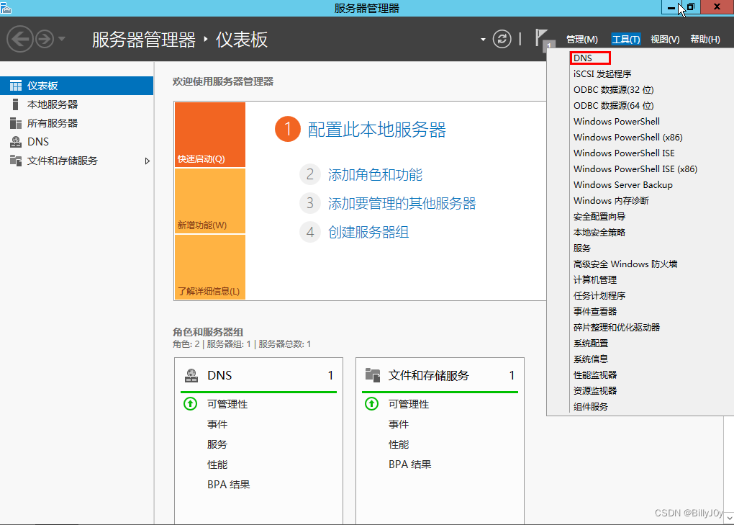Open Windows PowerShell ISE (x86)
Screen dimensions: 734x525
pos(635,169)
